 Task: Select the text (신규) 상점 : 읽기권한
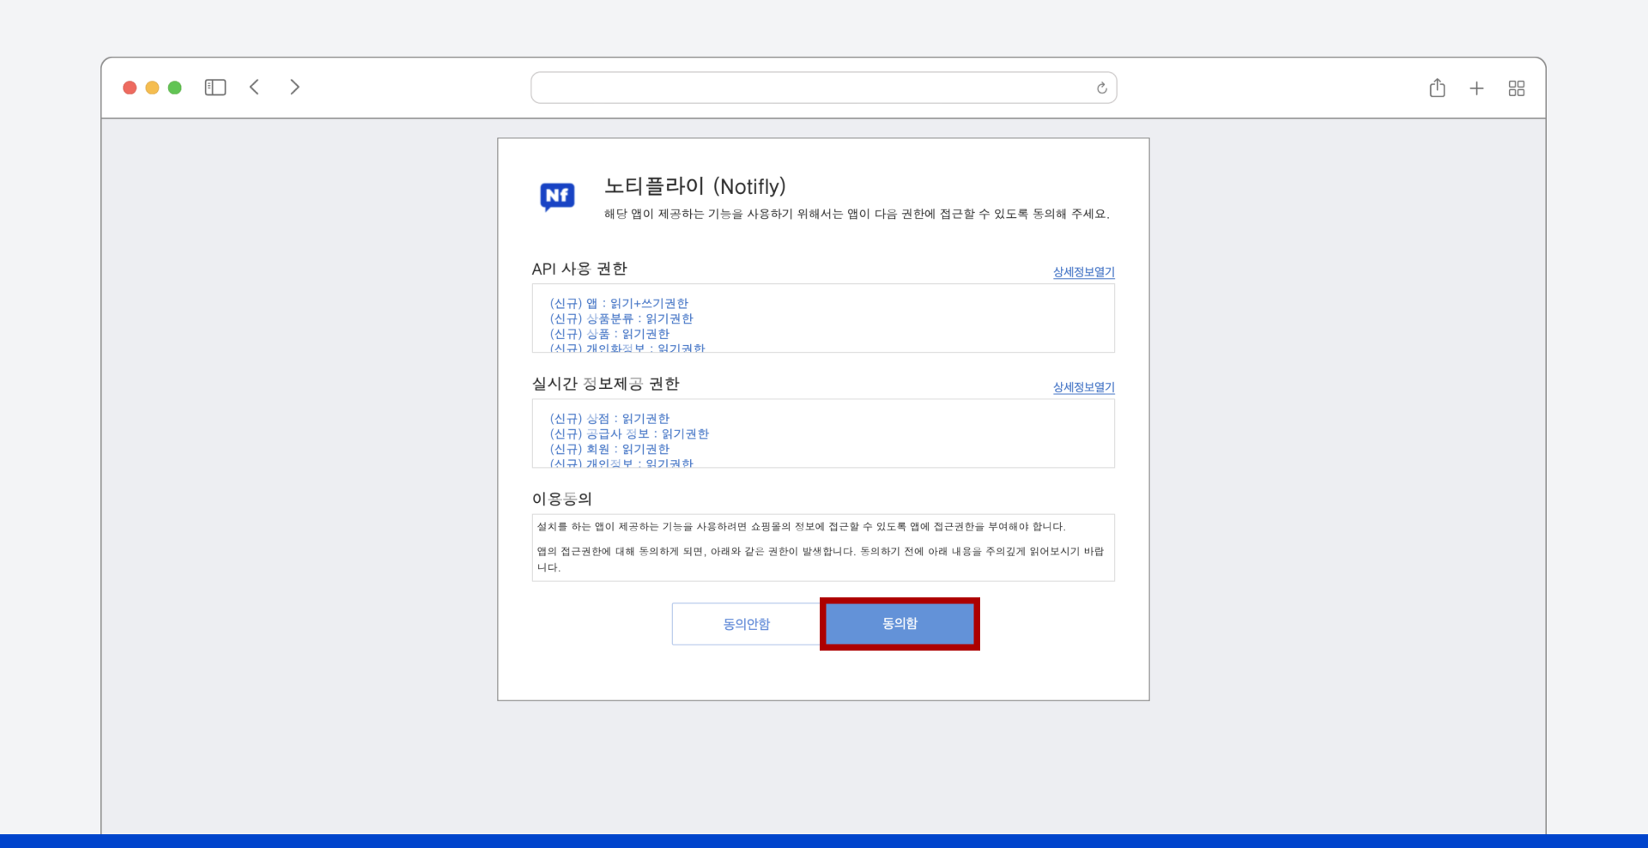609,419
